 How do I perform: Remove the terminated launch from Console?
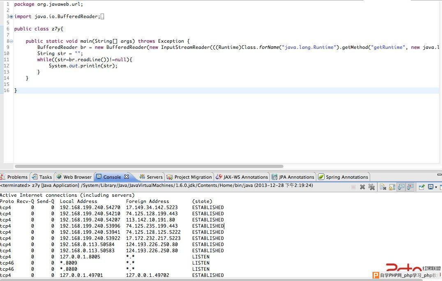[362, 187]
